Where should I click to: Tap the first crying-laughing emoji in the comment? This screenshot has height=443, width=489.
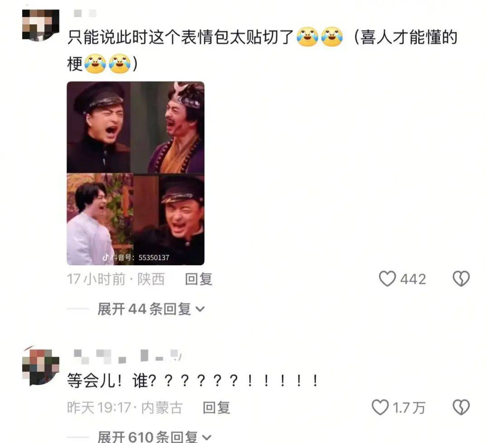(307, 37)
